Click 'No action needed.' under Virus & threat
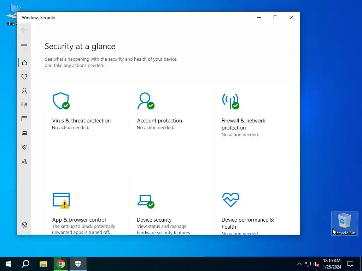The height and width of the screenshot is (271, 362). coord(70,128)
